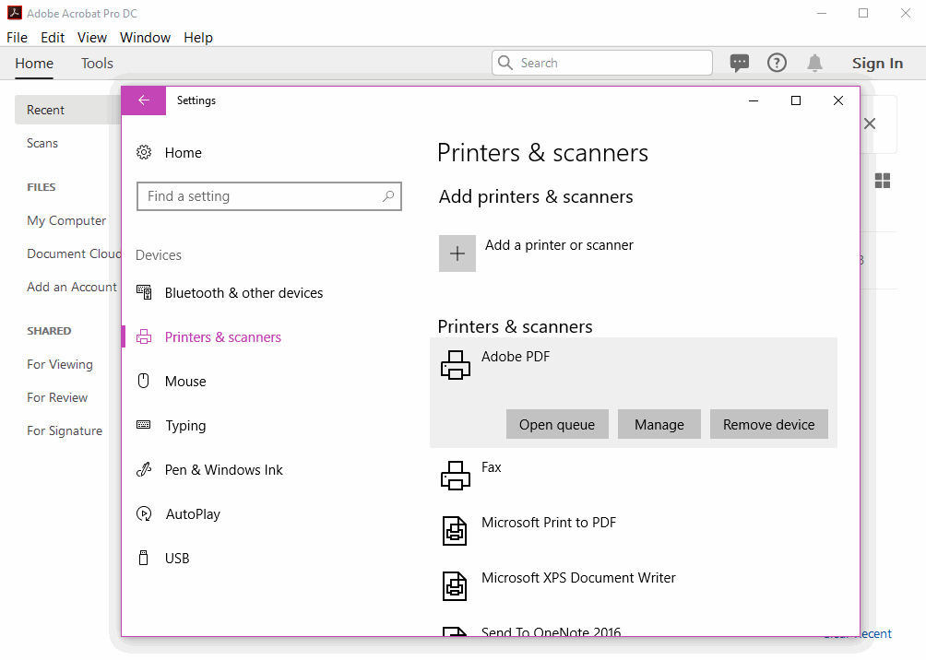Select For Viewing in Acrobat sidebar

click(x=60, y=364)
